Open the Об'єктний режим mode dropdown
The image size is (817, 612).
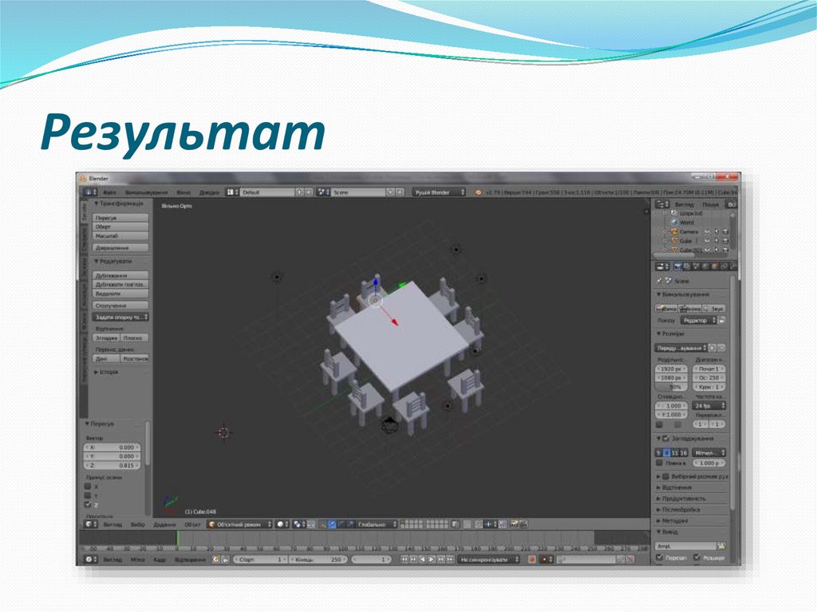(x=239, y=524)
